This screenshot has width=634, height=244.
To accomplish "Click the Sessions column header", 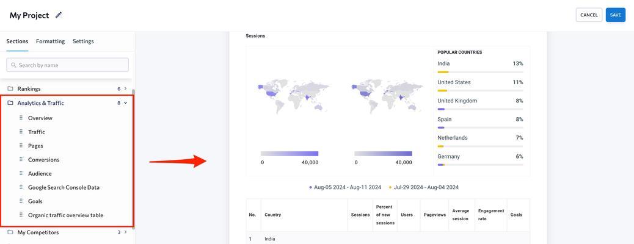I will pyautogui.click(x=360, y=215).
